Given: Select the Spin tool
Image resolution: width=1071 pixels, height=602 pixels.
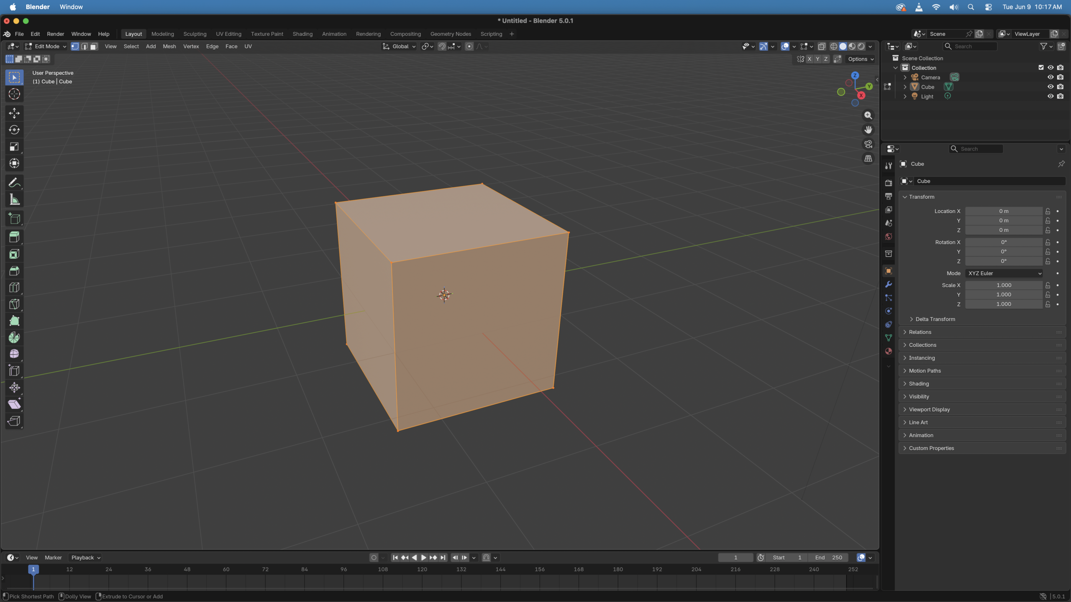Looking at the screenshot, I should click(x=14, y=338).
